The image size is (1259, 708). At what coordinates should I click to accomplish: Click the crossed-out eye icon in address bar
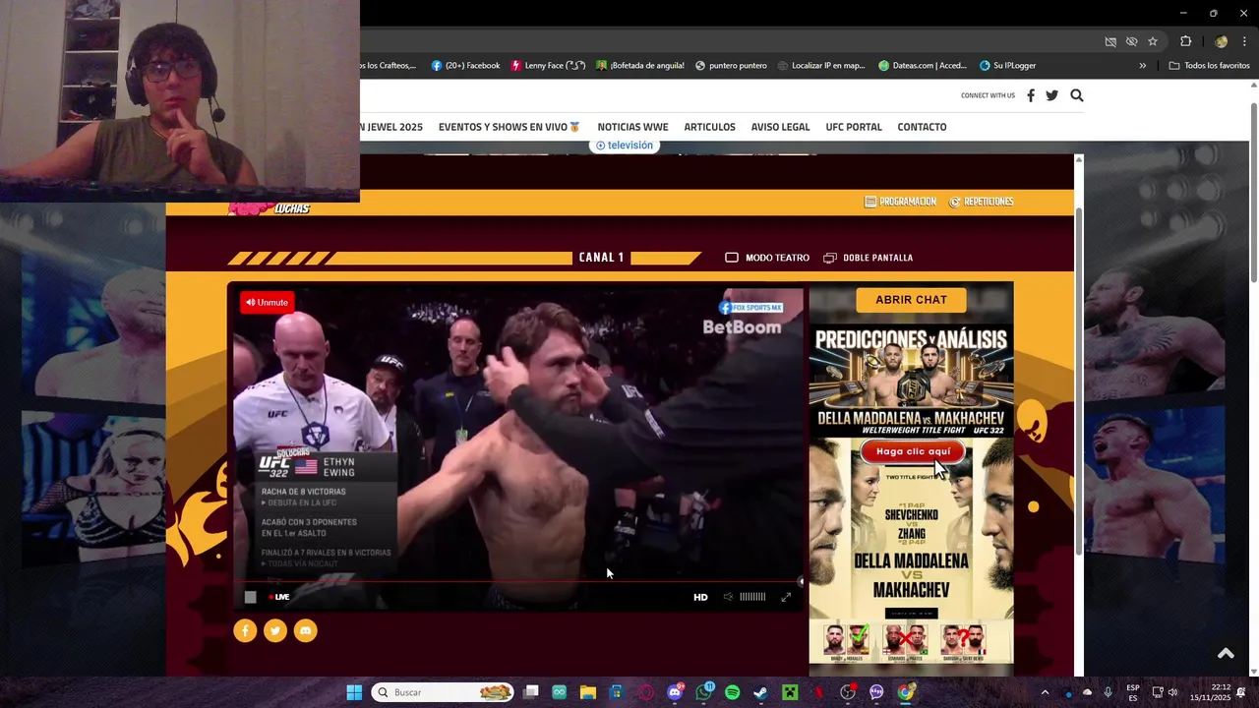1131,41
